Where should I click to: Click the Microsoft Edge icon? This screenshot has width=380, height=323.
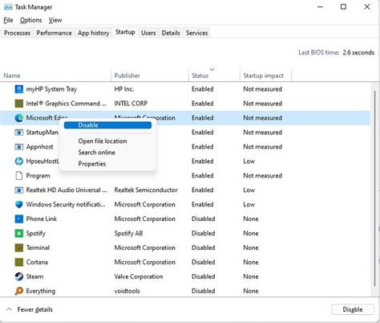pyautogui.click(x=19, y=118)
